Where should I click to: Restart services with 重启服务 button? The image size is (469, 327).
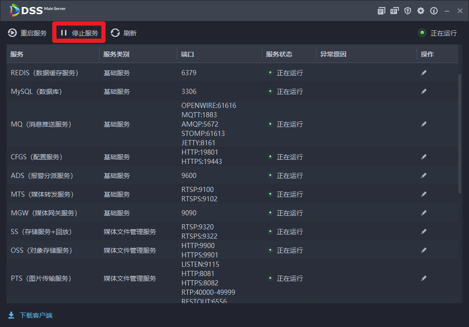pyautogui.click(x=28, y=33)
